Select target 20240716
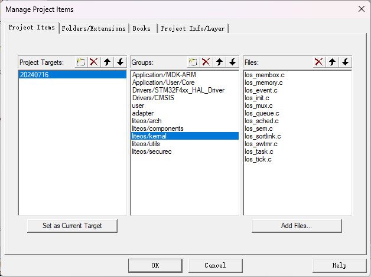Image resolution: width=371 pixels, height=277 pixels. point(73,75)
